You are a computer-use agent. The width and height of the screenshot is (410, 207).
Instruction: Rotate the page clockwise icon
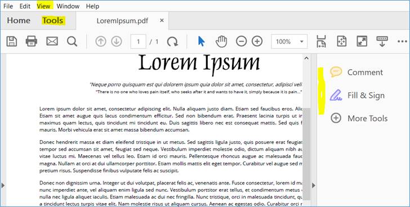(x=172, y=42)
